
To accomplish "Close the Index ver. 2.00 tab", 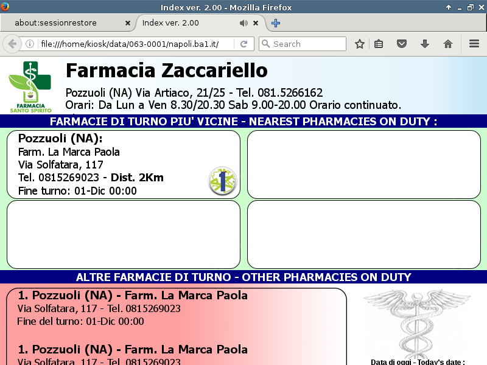I will click(256, 23).
